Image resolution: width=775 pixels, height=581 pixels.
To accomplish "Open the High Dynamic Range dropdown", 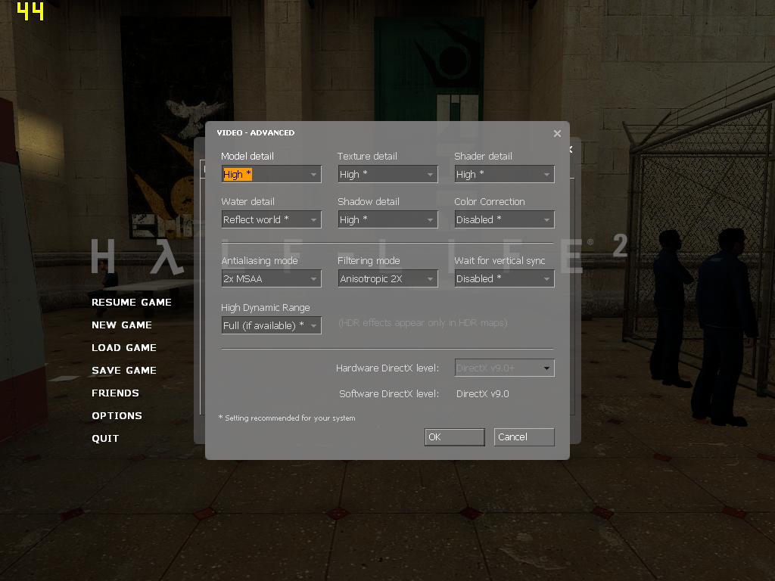I will click(x=272, y=325).
